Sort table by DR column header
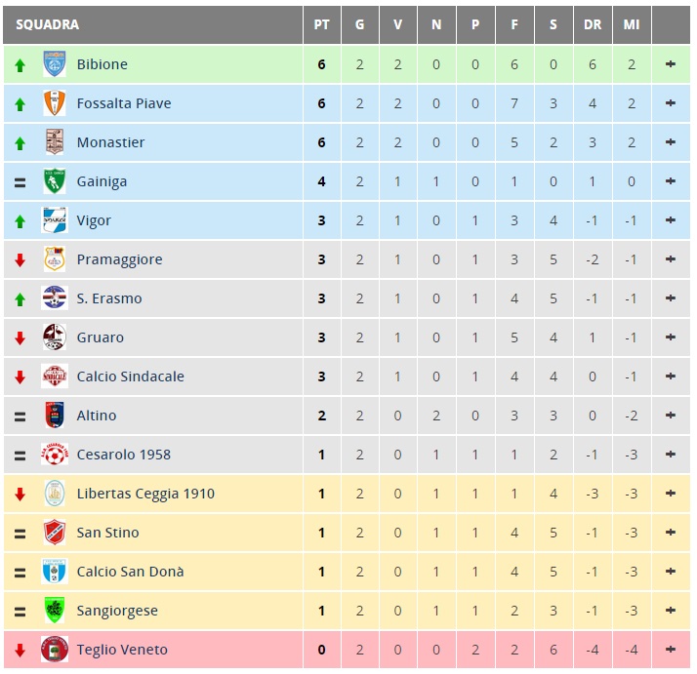Viewport: 697px width, 674px height. click(x=593, y=25)
